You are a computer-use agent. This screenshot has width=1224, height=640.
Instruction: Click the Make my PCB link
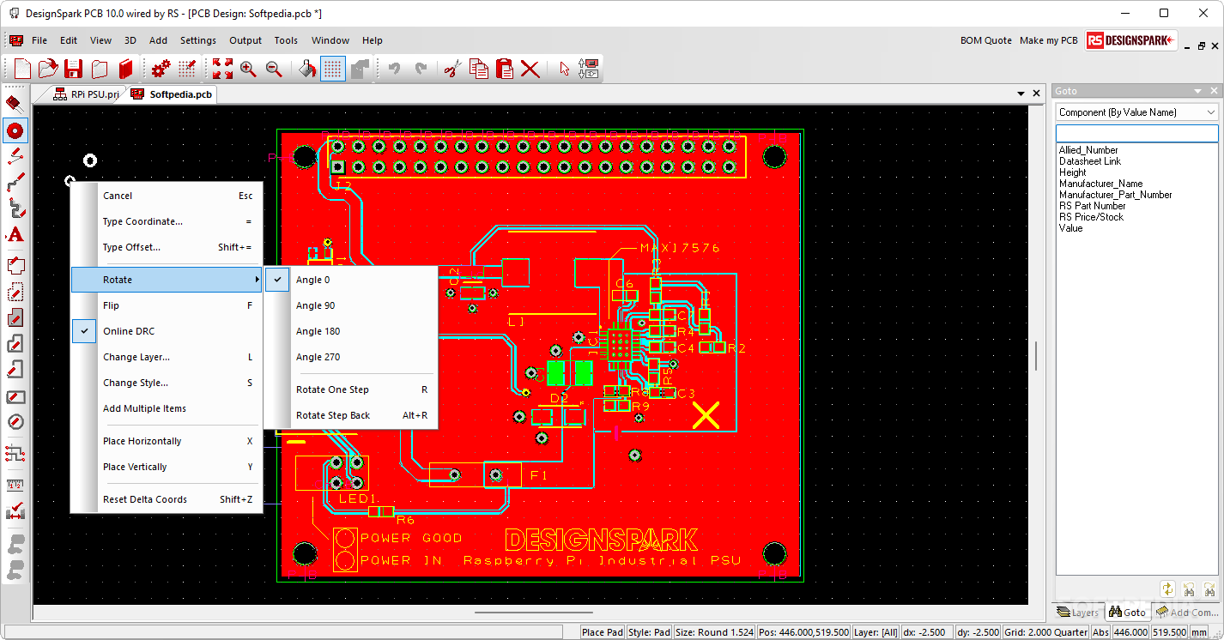click(x=1048, y=40)
